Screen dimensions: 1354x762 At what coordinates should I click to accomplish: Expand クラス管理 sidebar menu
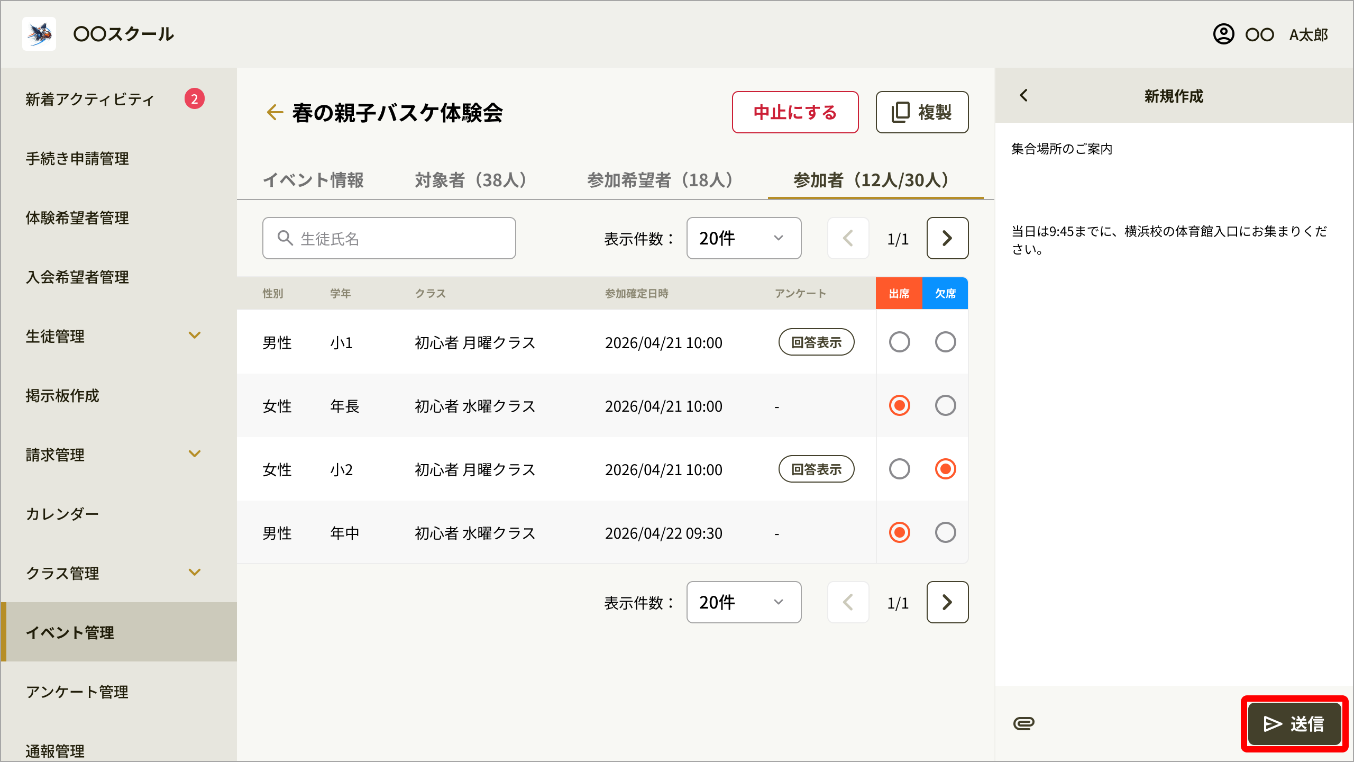195,573
